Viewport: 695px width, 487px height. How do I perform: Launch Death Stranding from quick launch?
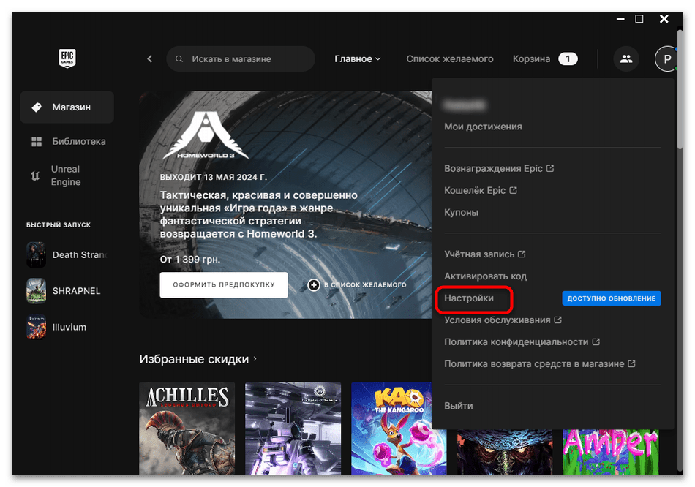tap(67, 254)
